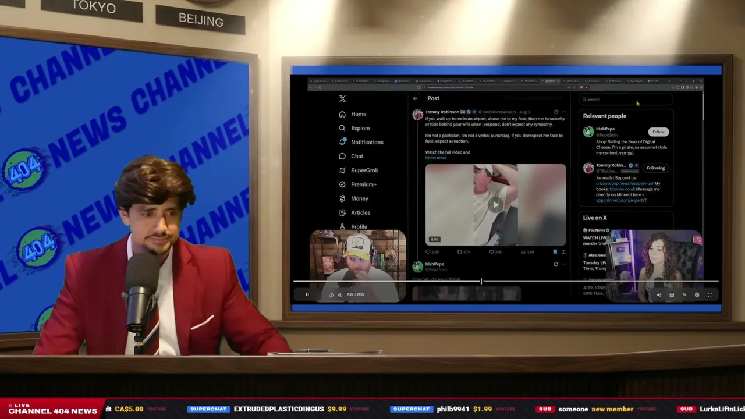Image resolution: width=745 pixels, height=419 pixels.
Task: Go back using the Post back arrow
Action: coord(415,98)
